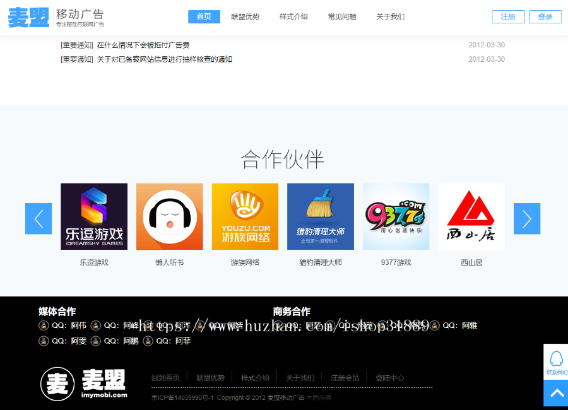Click the 9377游戏 caption text
The width and height of the screenshot is (568, 410).
click(x=396, y=262)
